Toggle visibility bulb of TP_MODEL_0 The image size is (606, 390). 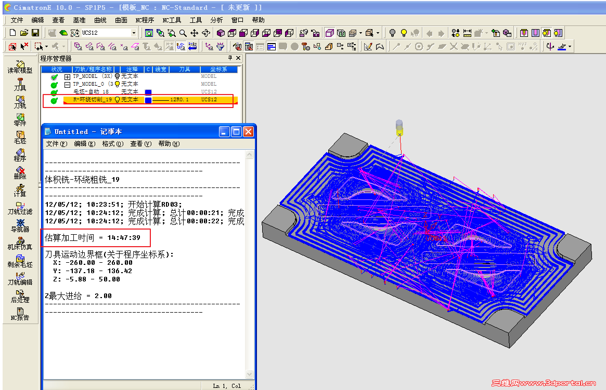tap(118, 84)
